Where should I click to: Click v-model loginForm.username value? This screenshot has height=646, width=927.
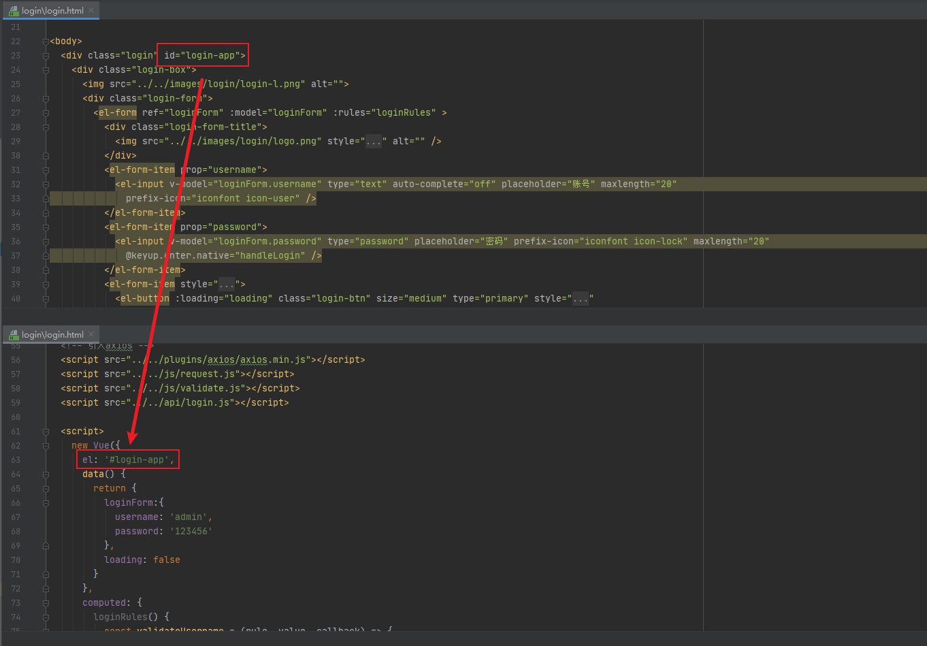tap(267, 184)
